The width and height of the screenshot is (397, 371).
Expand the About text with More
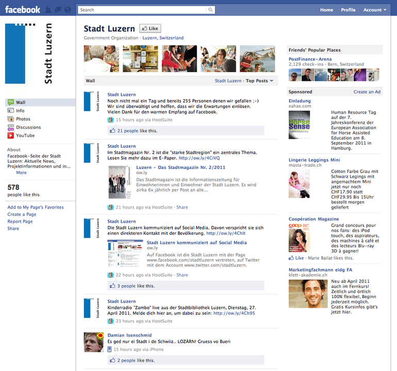[21, 172]
